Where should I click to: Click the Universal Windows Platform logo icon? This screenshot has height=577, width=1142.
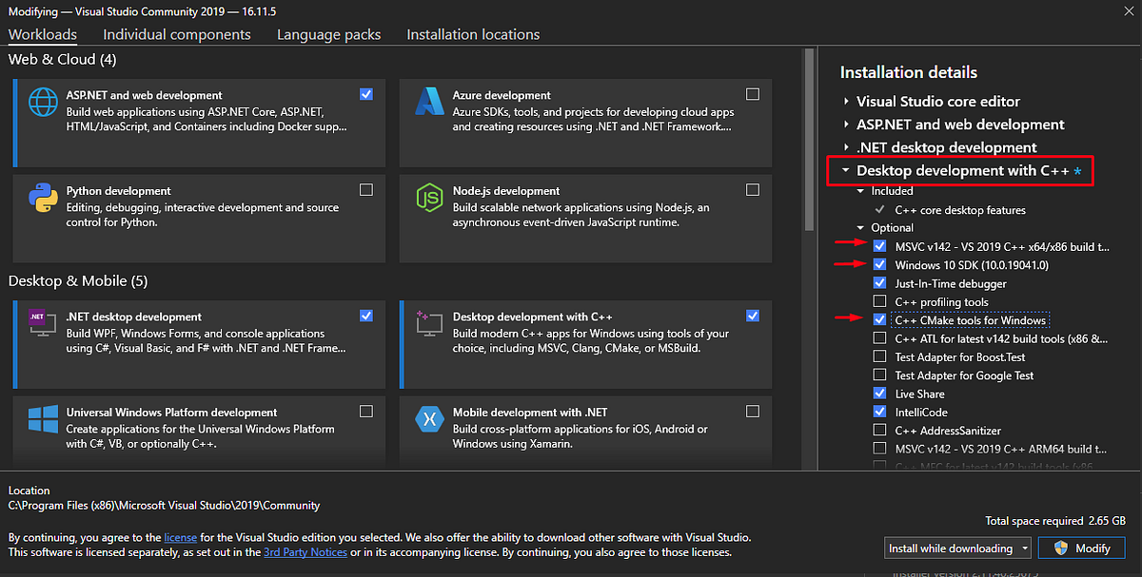(x=44, y=420)
